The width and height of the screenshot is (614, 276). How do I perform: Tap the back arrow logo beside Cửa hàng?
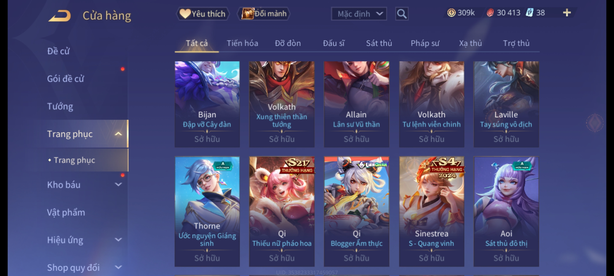coord(60,16)
